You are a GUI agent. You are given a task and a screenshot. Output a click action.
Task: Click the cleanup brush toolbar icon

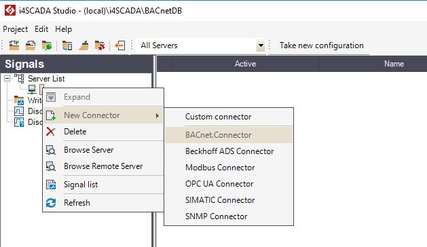point(83,45)
